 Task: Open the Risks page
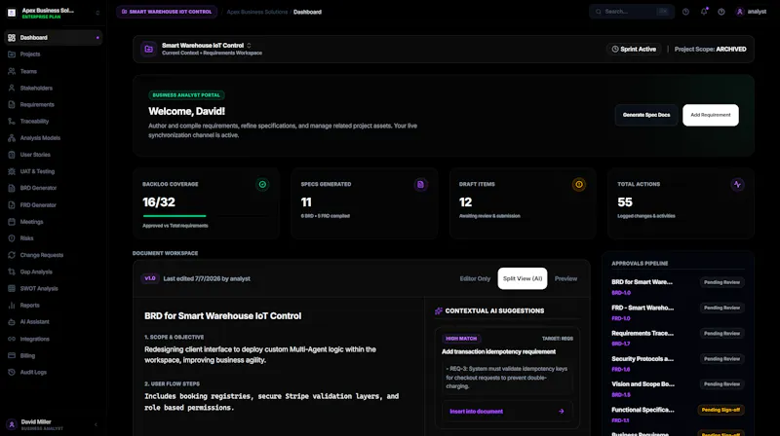53,238
